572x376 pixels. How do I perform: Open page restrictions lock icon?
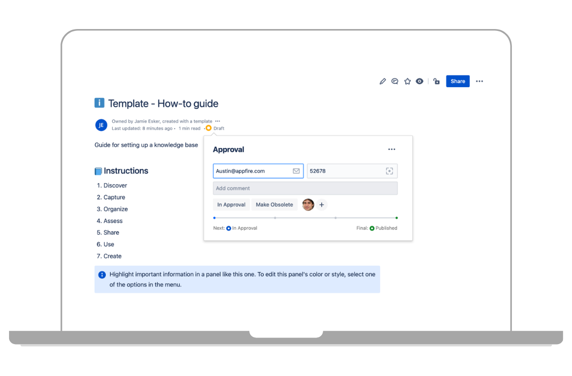[x=436, y=81]
